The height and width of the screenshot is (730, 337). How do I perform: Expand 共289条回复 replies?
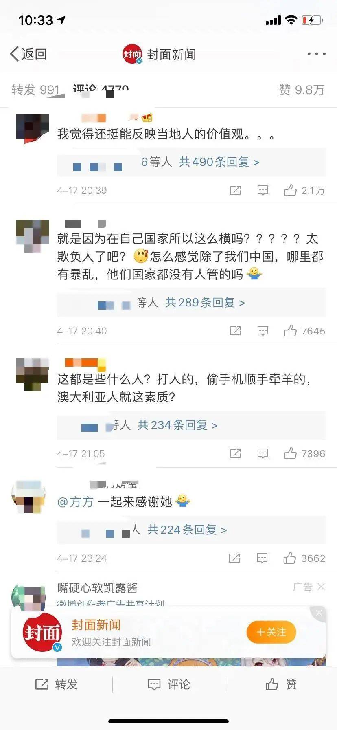point(205,302)
